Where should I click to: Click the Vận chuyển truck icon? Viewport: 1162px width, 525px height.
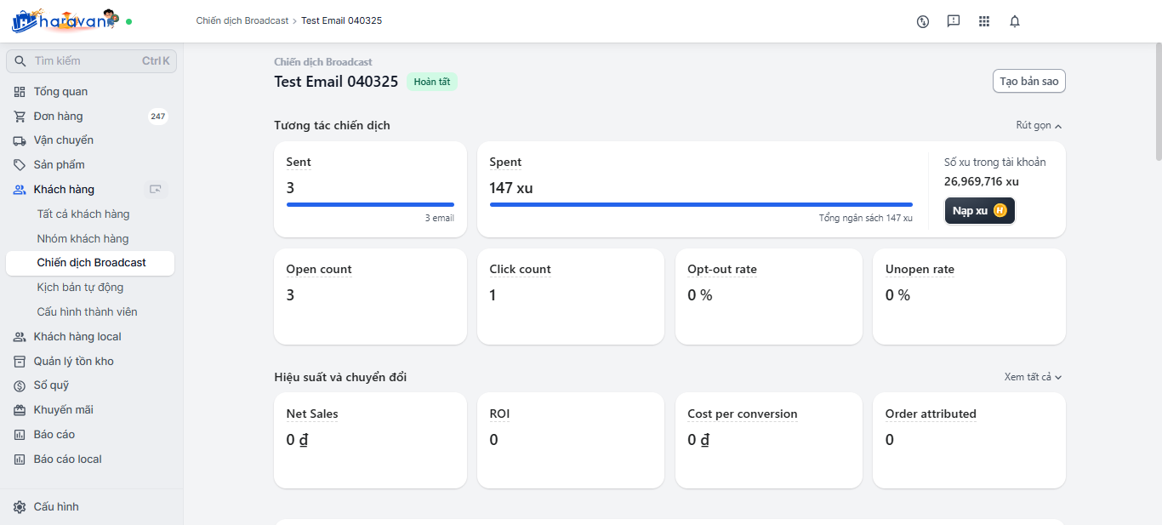(x=20, y=140)
